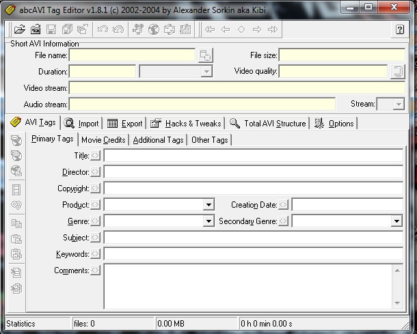Viewport: 417px width, 334px height.
Task: Click the single-arrow undo icon
Action: [x=103, y=29]
